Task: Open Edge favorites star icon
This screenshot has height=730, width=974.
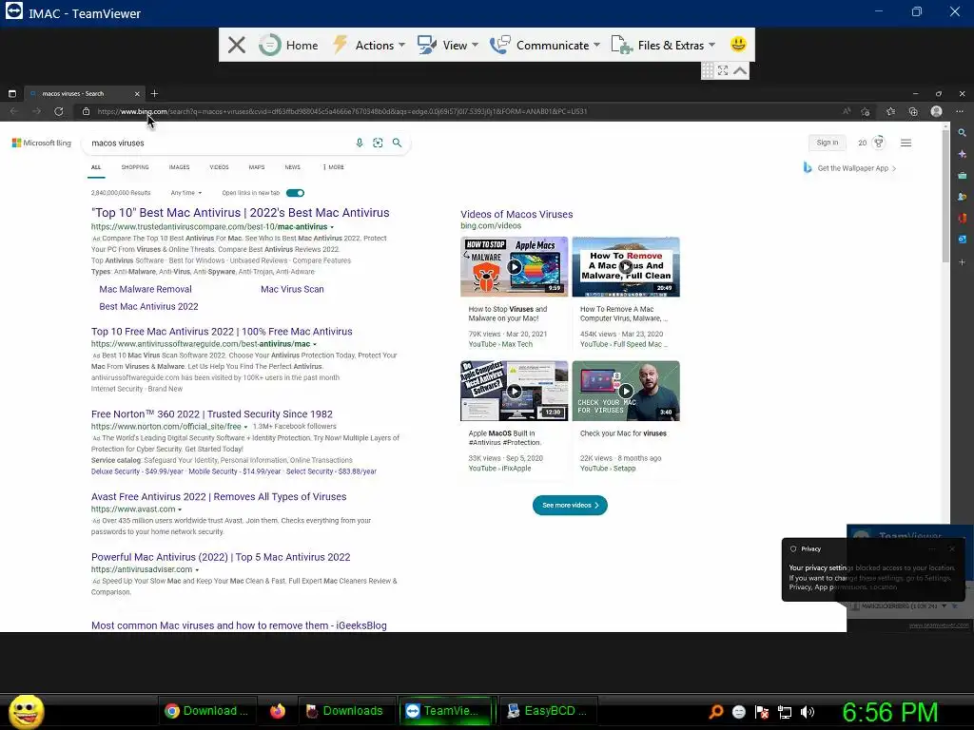Action: coord(890,112)
